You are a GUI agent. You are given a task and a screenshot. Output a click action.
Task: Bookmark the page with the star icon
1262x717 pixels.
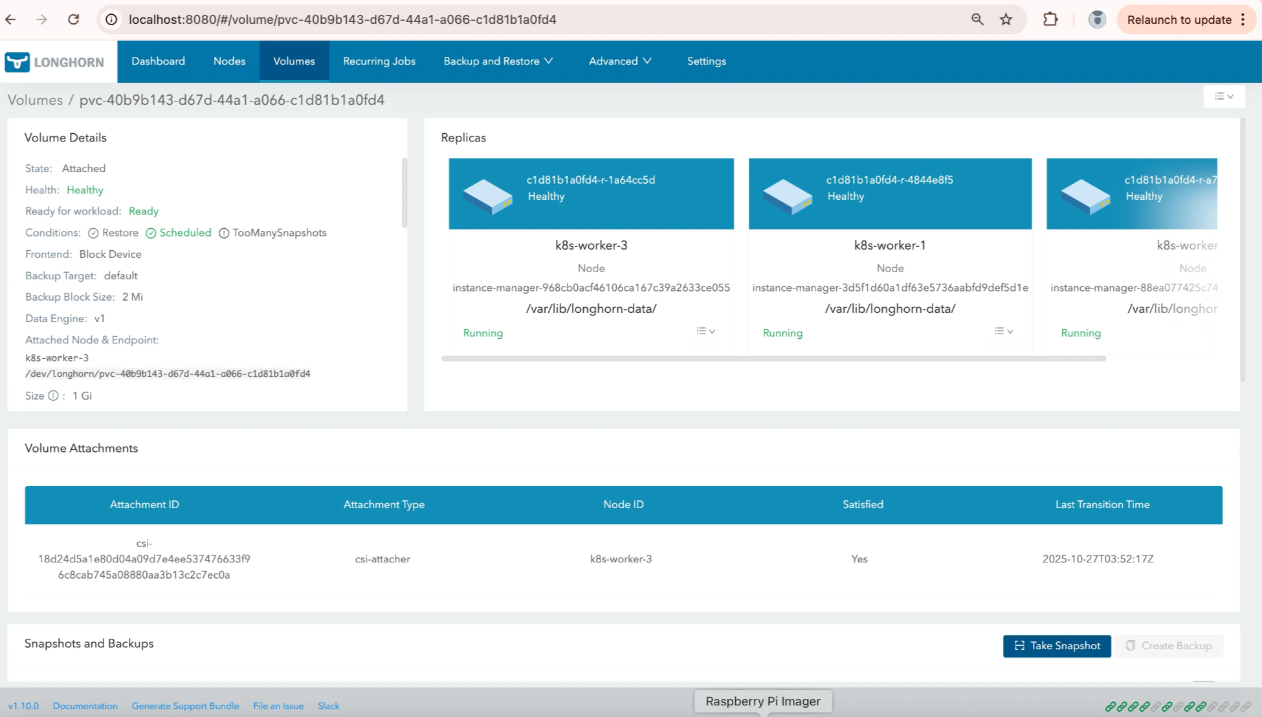click(x=1006, y=19)
